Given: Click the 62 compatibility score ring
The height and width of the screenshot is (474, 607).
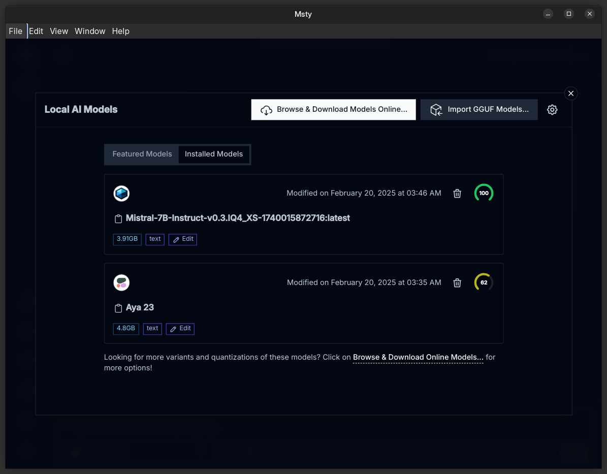Looking at the screenshot, I should point(484,282).
